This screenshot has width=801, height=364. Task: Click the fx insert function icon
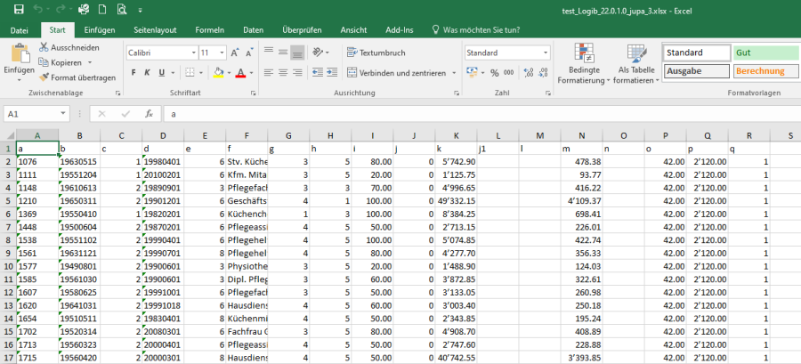150,114
